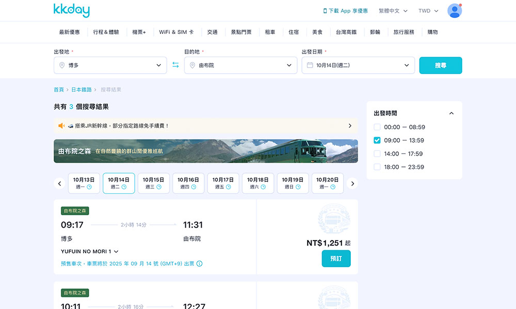Click 預訂 for the 09:17 train
Image resolution: width=516 pixels, height=309 pixels.
point(336,259)
